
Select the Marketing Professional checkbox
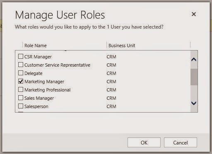(x=21, y=89)
